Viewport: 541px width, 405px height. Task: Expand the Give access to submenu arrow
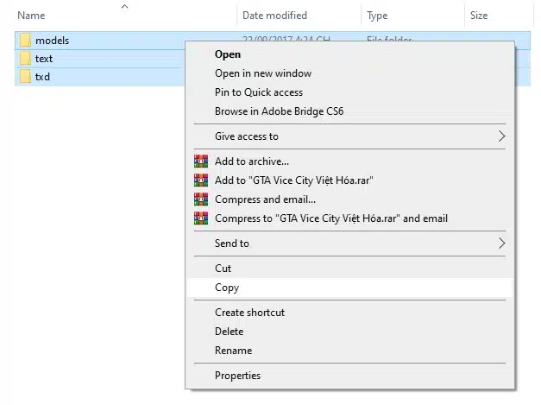(501, 136)
